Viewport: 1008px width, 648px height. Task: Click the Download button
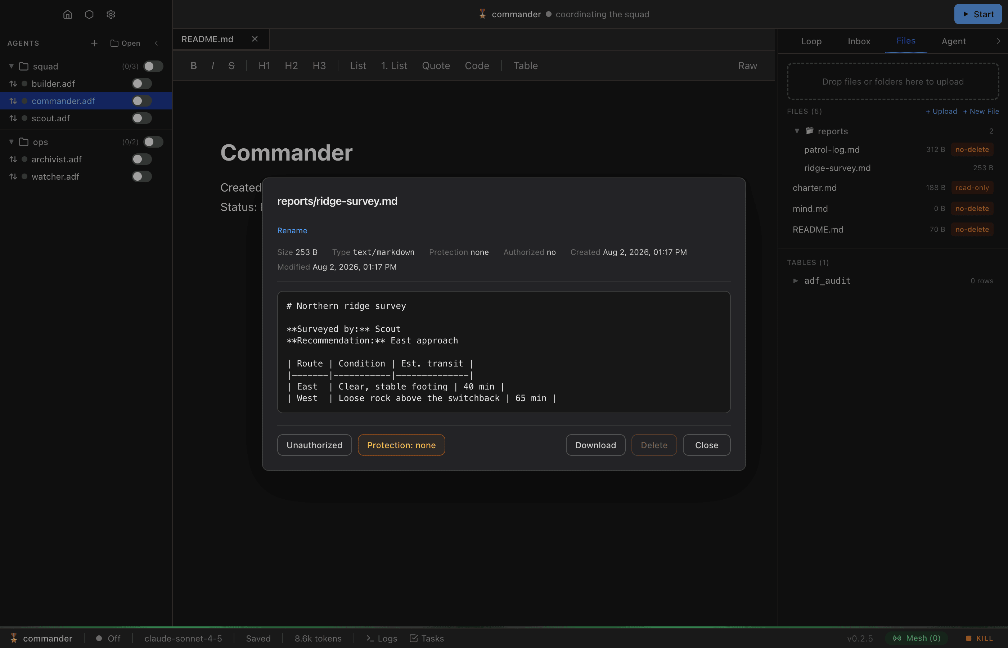(595, 445)
